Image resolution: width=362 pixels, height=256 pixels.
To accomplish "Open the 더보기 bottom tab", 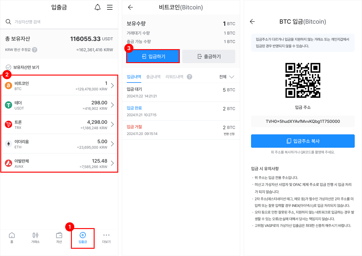I will (106, 238).
